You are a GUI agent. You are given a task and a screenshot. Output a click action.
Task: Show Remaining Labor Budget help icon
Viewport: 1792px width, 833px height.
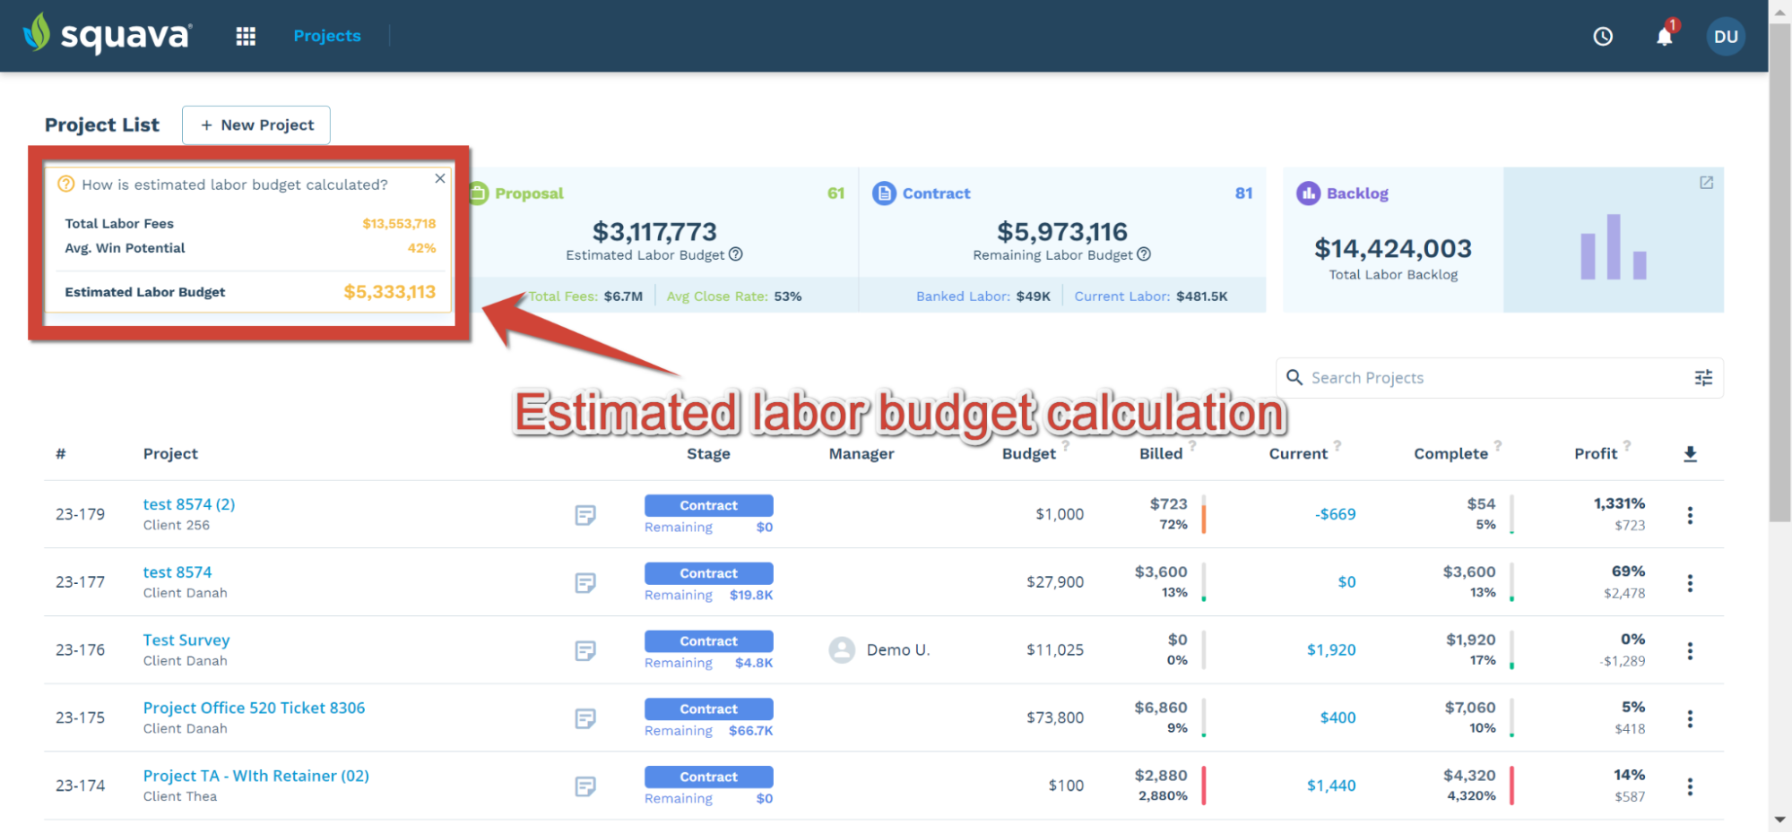coord(1144,254)
